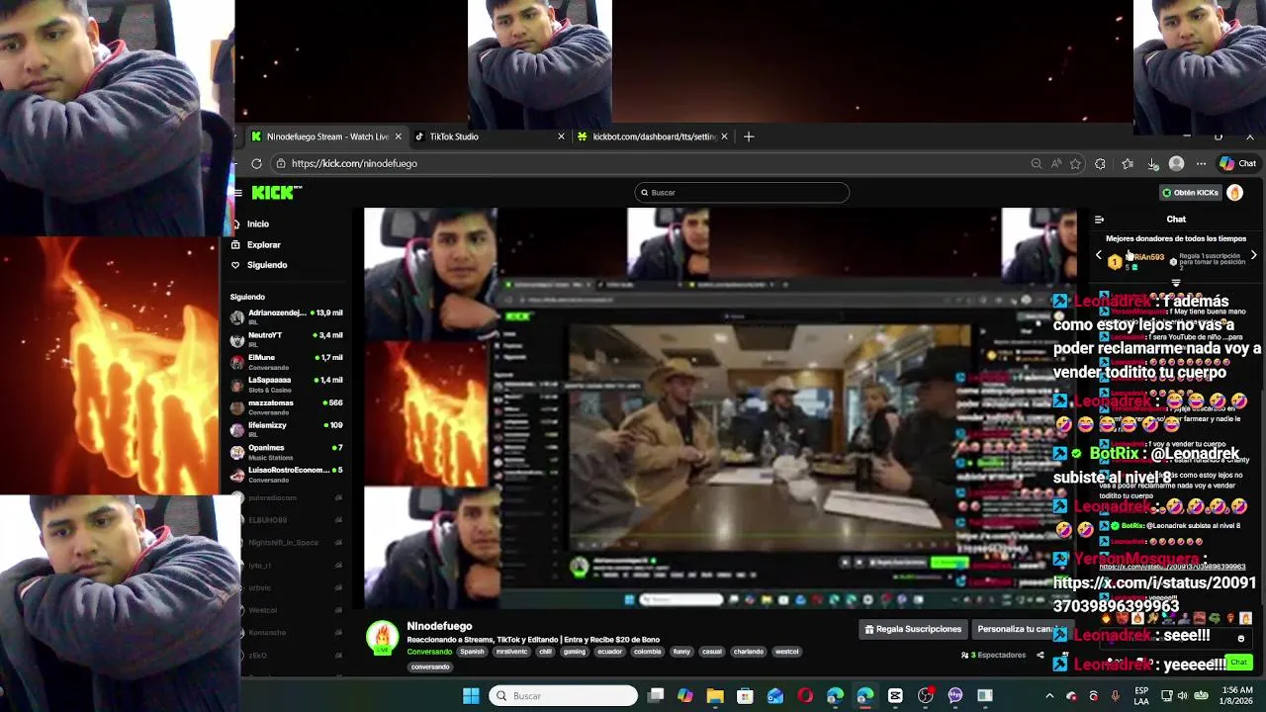Open Microsoft Store from taskbar
Viewport: 1266px width, 712px height.
(745, 696)
